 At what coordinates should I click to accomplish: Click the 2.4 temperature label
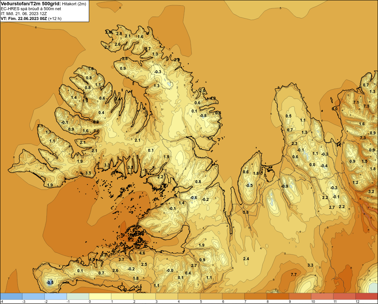[x=246, y=259]
